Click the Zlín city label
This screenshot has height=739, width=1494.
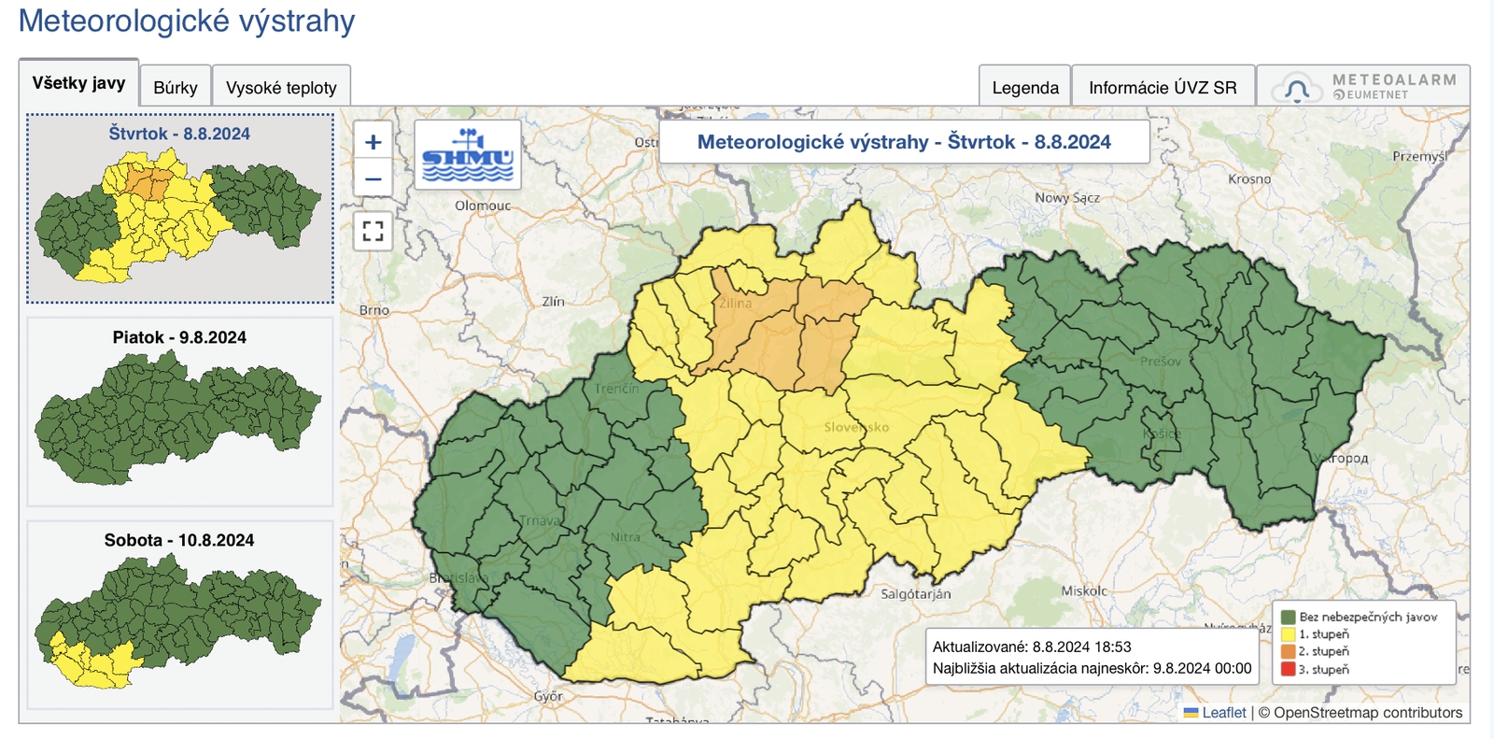[553, 301]
